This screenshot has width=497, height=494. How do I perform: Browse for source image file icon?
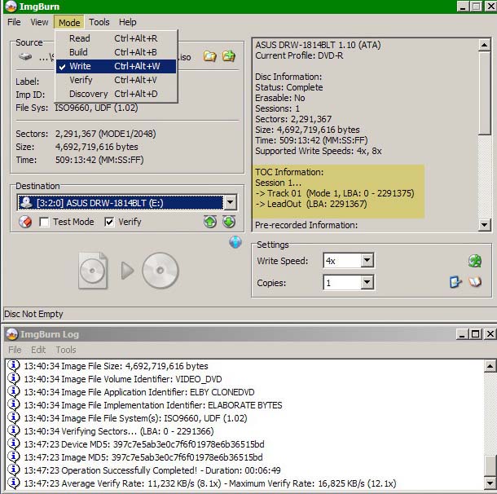point(210,56)
